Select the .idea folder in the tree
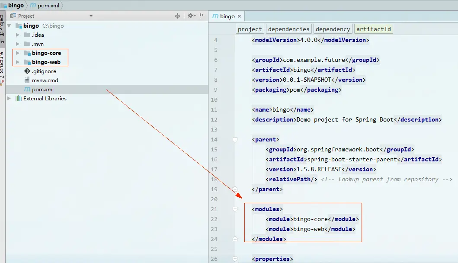The image size is (458, 263). click(38, 35)
